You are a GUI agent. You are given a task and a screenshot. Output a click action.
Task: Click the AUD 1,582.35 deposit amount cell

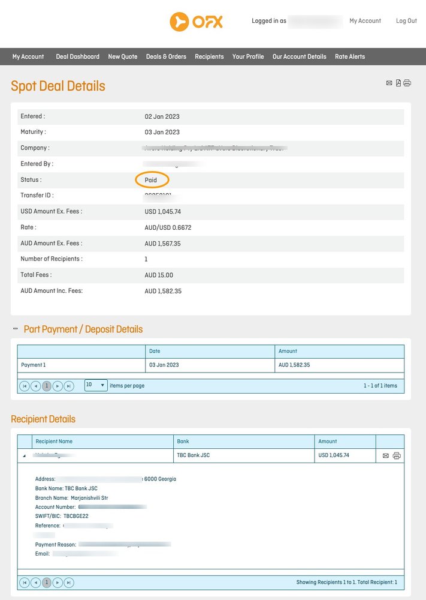pyautogui.click(x=339, y=365)
